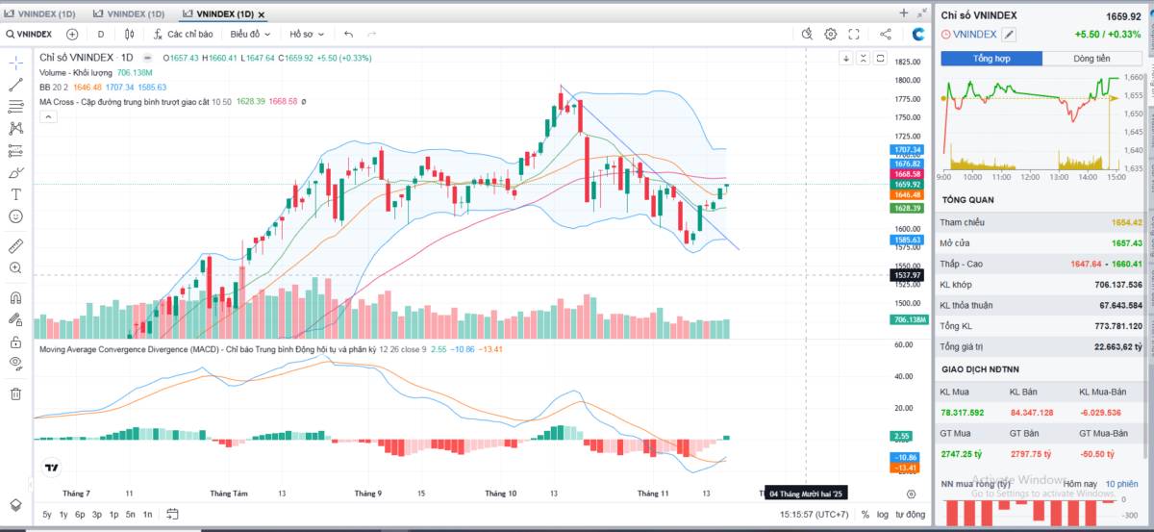1154x532 pixels.
Task: Select the pattern drawing tool
Action: pos(15,128)
